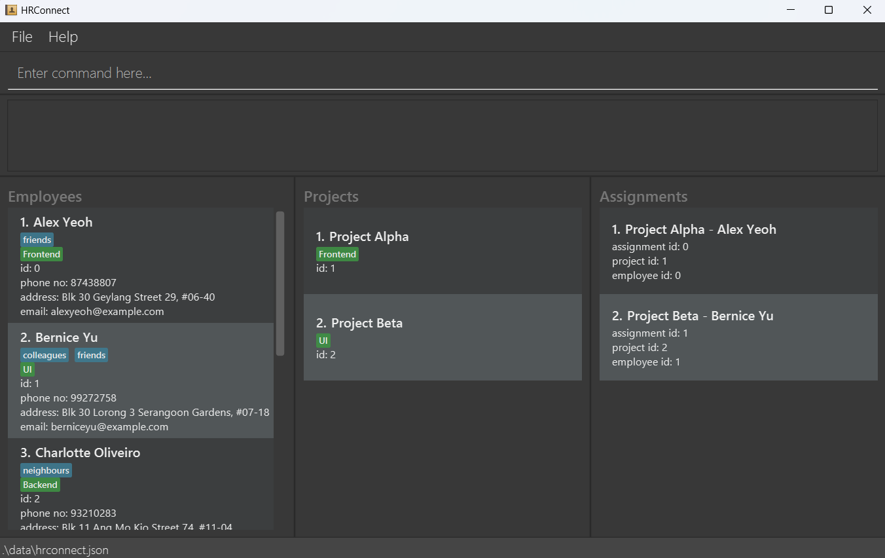Click 'assignment id: 0' text
Viewport: 885px width, 558px height.
coord(650,247)
